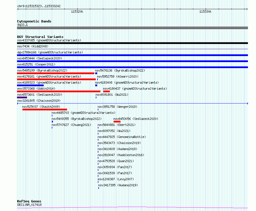This screenshot has height=211, width=256.
Task: Open nsv3951758 (Wenger2019) label
Action: (117, 107)
